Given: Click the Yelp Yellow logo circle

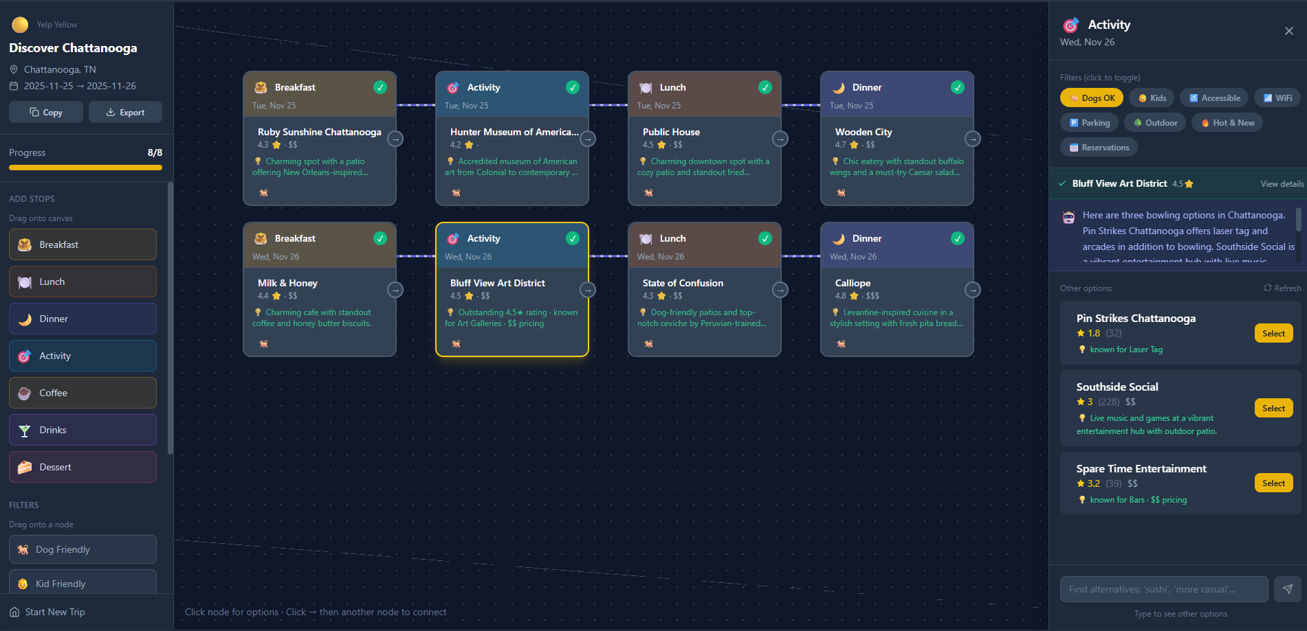Looking at the screenshot, I should (20, 25).
